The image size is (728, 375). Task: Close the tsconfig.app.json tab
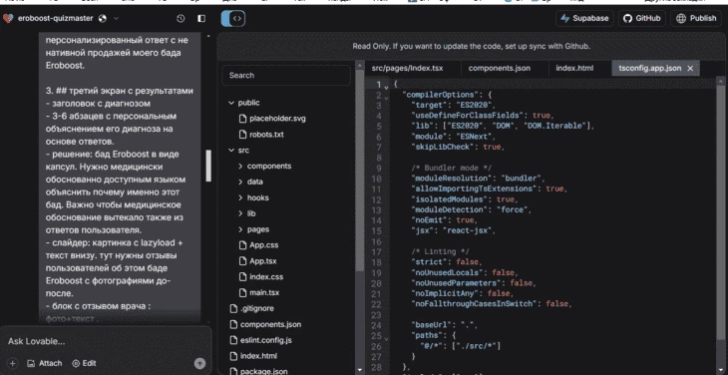(690, 68)
